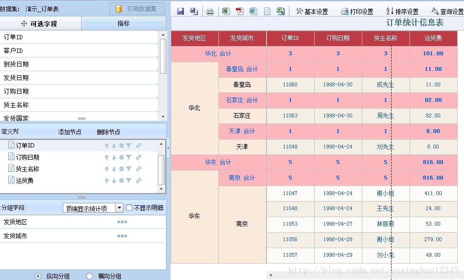Select 货主名称 in available fields list
Viewport: 464px width, 280px height.
(x=79, y=105)
